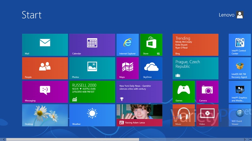
Task: Click the horizontal scrollbar left arrow
Action: point(4,139)
